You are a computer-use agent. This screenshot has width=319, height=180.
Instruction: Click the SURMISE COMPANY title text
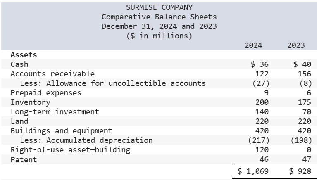coord(159,7)
